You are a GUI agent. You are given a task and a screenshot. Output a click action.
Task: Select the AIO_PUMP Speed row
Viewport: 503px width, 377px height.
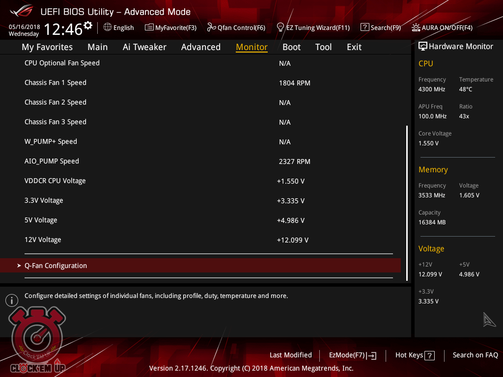click(52, 161)
